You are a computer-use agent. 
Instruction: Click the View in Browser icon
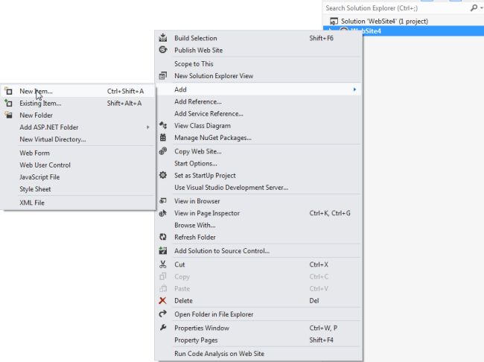[163, 201]
